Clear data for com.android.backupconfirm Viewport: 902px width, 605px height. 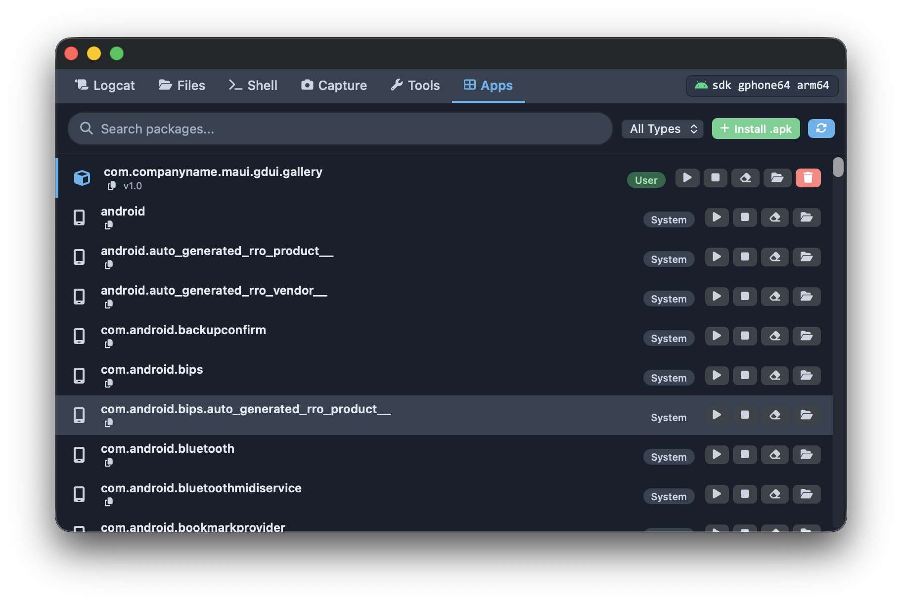775,336
